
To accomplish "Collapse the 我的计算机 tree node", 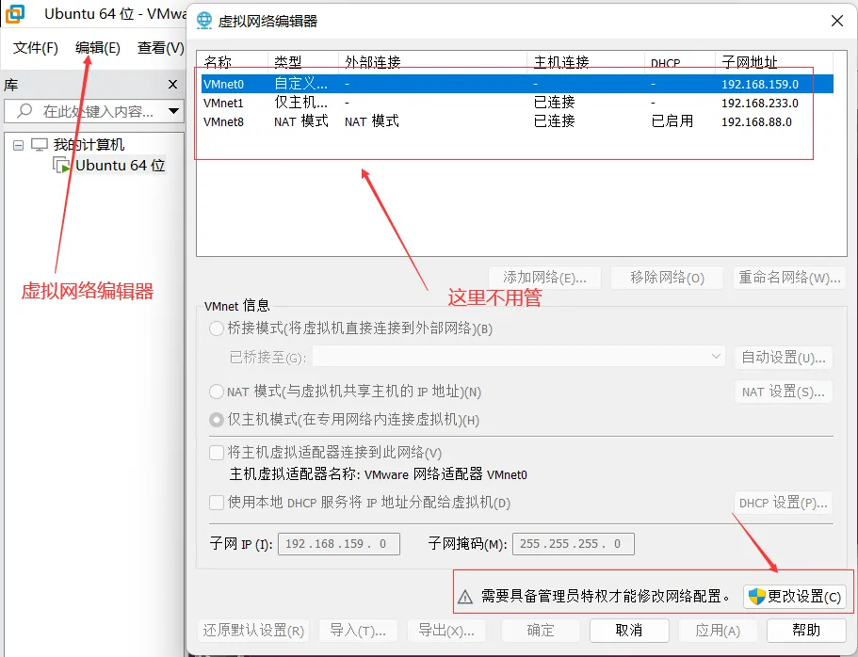I will 19,146.
